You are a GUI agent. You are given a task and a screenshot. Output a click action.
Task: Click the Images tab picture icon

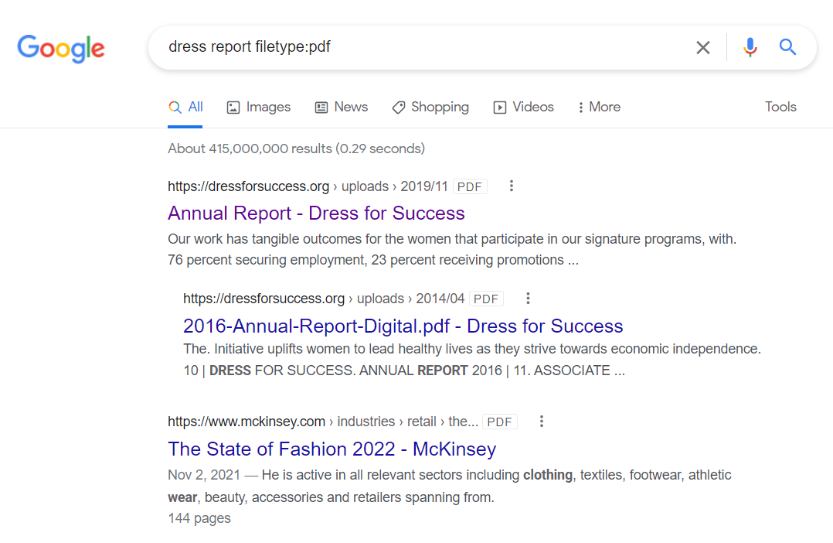pyautogui.click(x=233, y=108)
